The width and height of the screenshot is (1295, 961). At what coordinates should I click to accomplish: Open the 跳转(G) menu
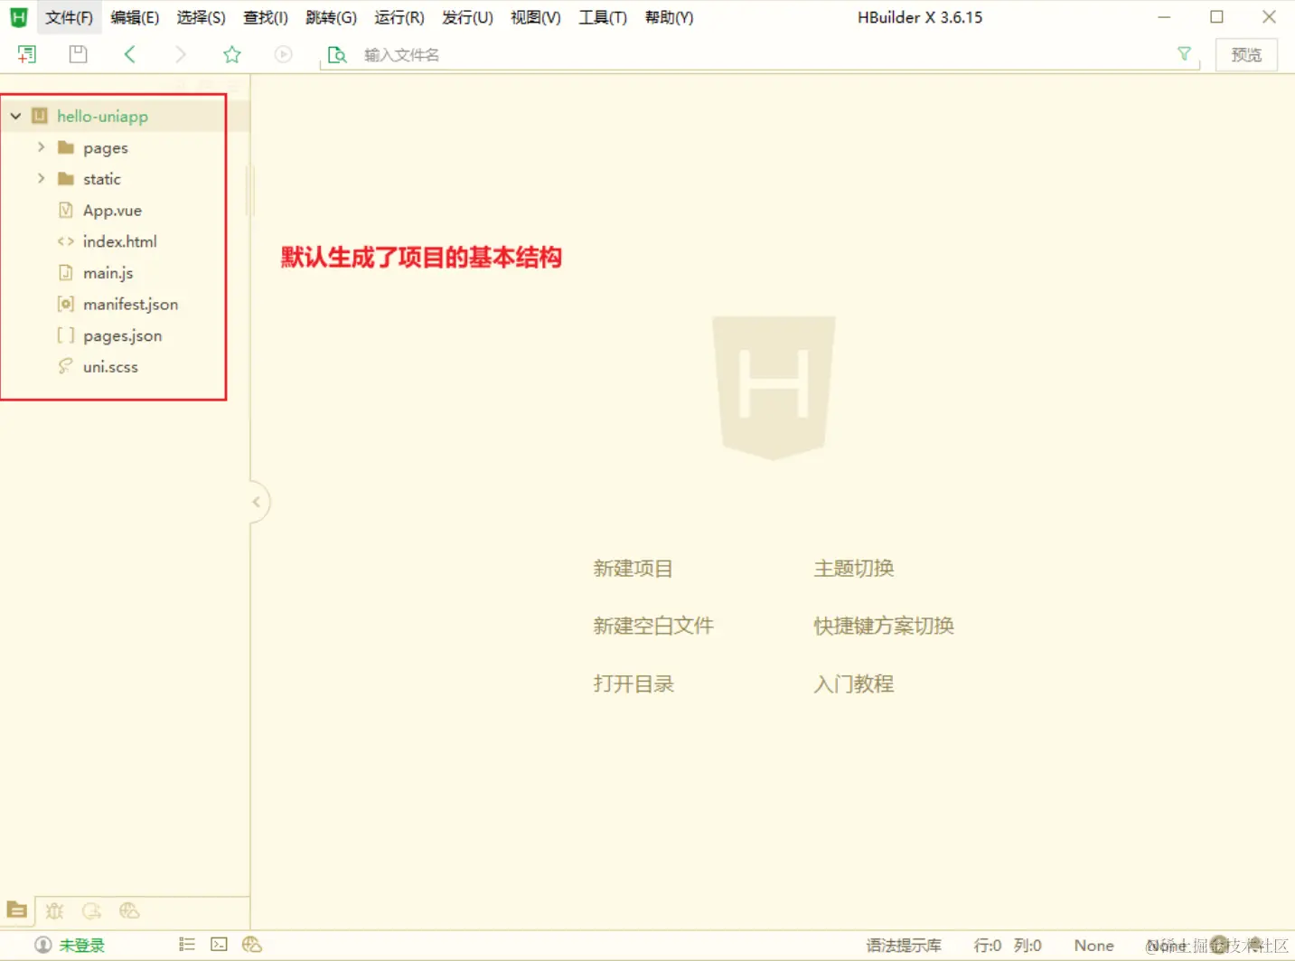coord(331,17)
